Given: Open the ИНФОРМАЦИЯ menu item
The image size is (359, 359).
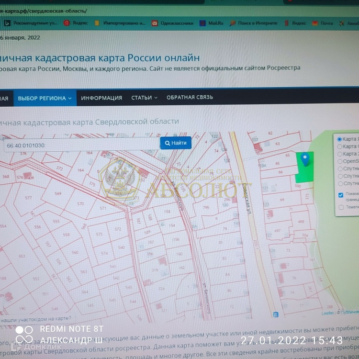Looking at the screenshot, I should (x=101, y=98).
